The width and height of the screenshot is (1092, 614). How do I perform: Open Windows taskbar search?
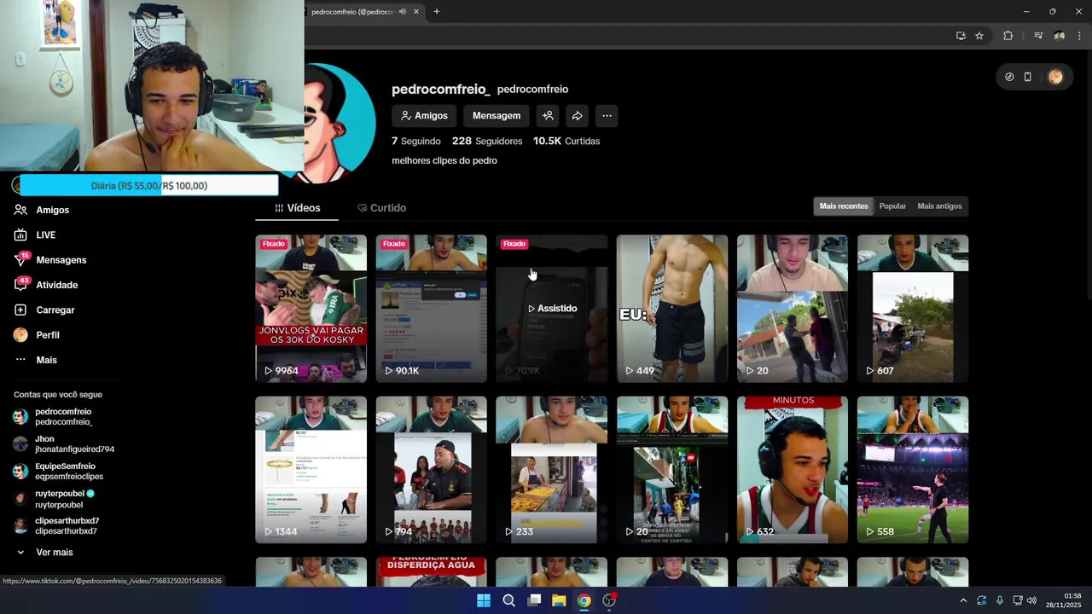coord(508,600)
